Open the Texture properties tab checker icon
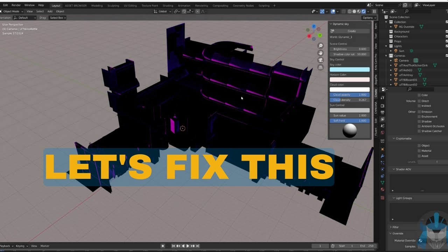The height and width of the screenshot is (252, 448). 383,198
